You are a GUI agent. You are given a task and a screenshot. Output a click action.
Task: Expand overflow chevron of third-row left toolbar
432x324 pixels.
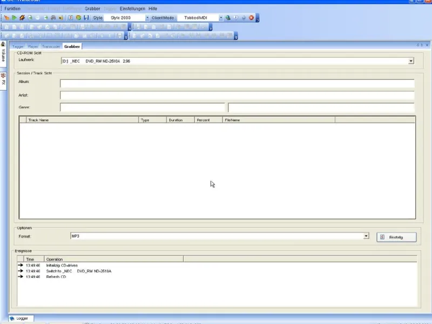(126, 36)
